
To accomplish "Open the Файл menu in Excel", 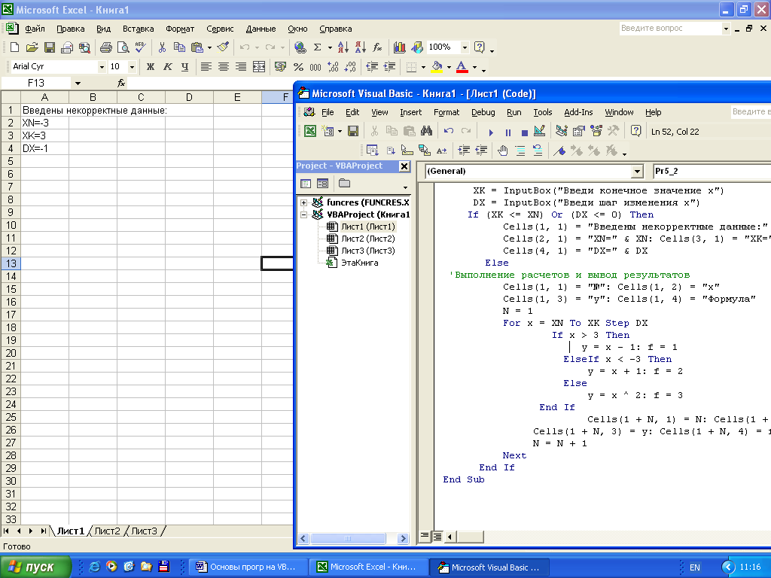I will [x=35, y=29].
